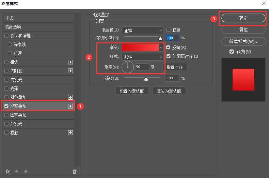Click the 重置对齐 button

click(x=175, y=67)
